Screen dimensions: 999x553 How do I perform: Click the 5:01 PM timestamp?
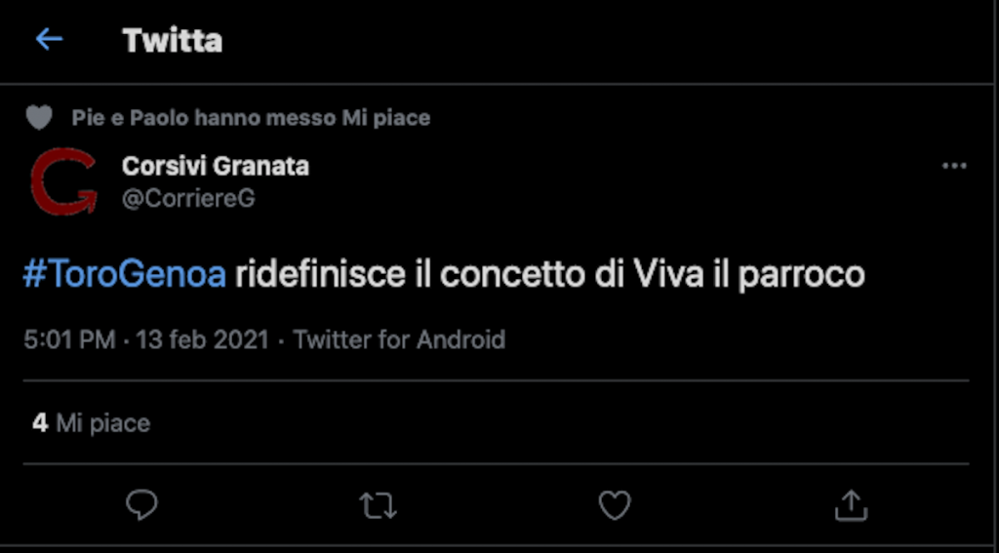tap(69, 340)
